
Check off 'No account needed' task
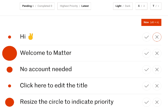click(147, 70)
